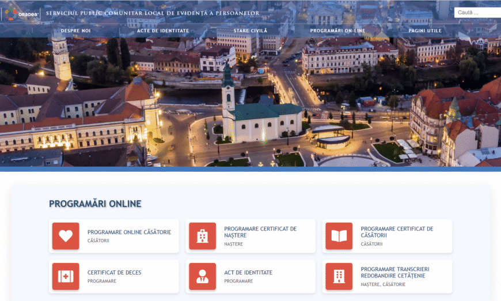This screenshot has width=501, height=301.
Task: Click the Oradea logo in header
Action: [21, 13]
